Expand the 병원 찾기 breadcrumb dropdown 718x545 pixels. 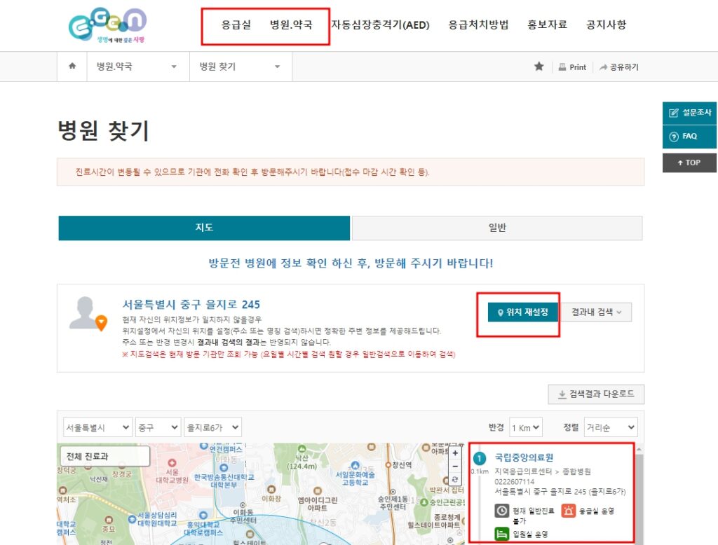[241, 67]
